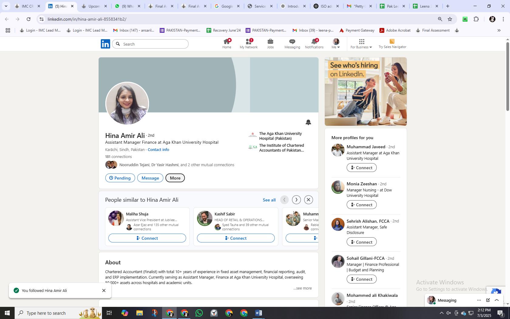Screen dimensions: 510x319
Task: Go to LinkedIn Home icon
Action: coord(226,43)
